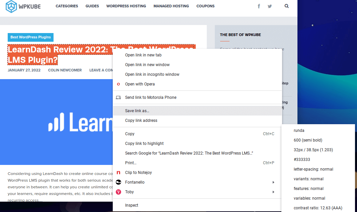Select Copy link address
This screenshot has width=357, height=212.
pyautogui.click(x=197, y=121)
